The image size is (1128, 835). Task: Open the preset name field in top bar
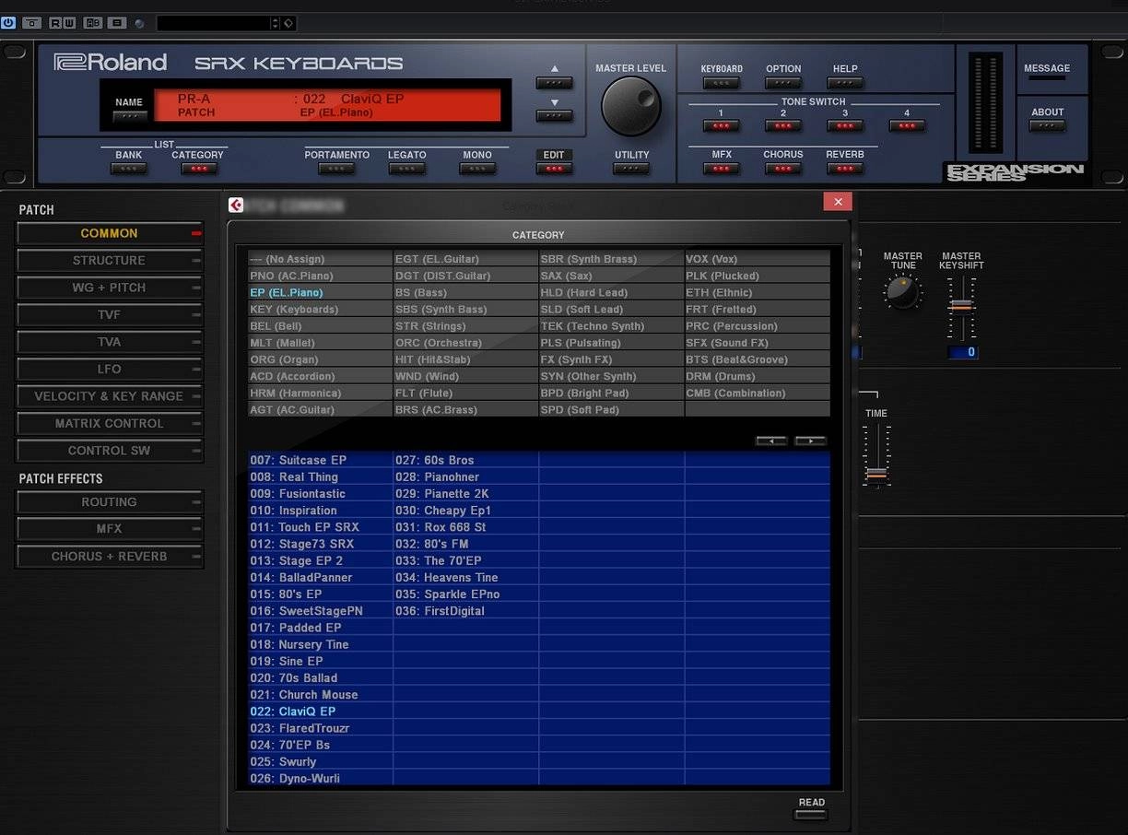click(x=213, y=22)
